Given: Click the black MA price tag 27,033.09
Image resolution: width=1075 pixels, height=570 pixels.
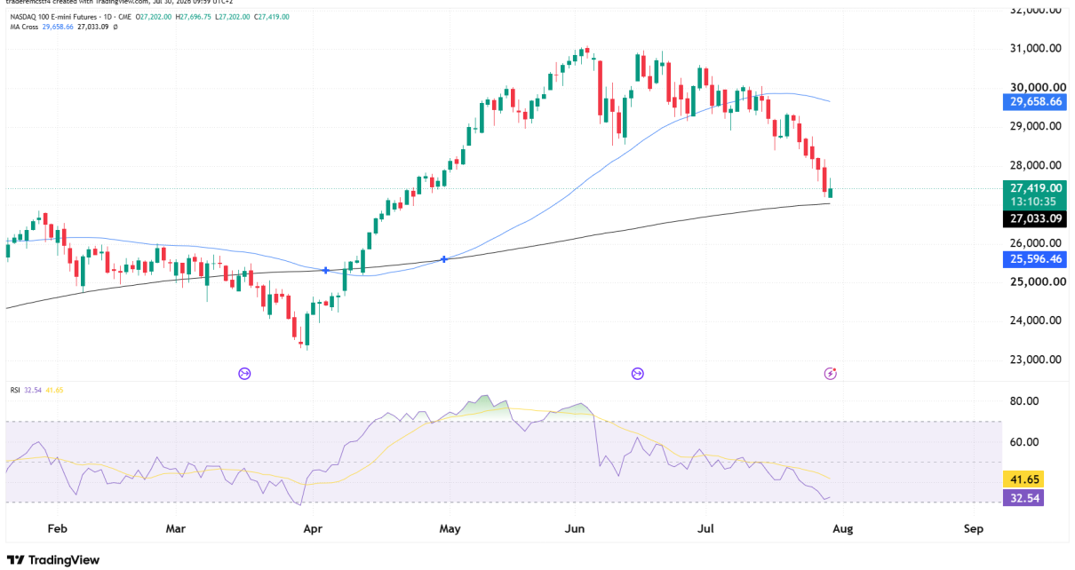Looking at the screenshot, I should pyautogui.click(x=1036, y=218).
